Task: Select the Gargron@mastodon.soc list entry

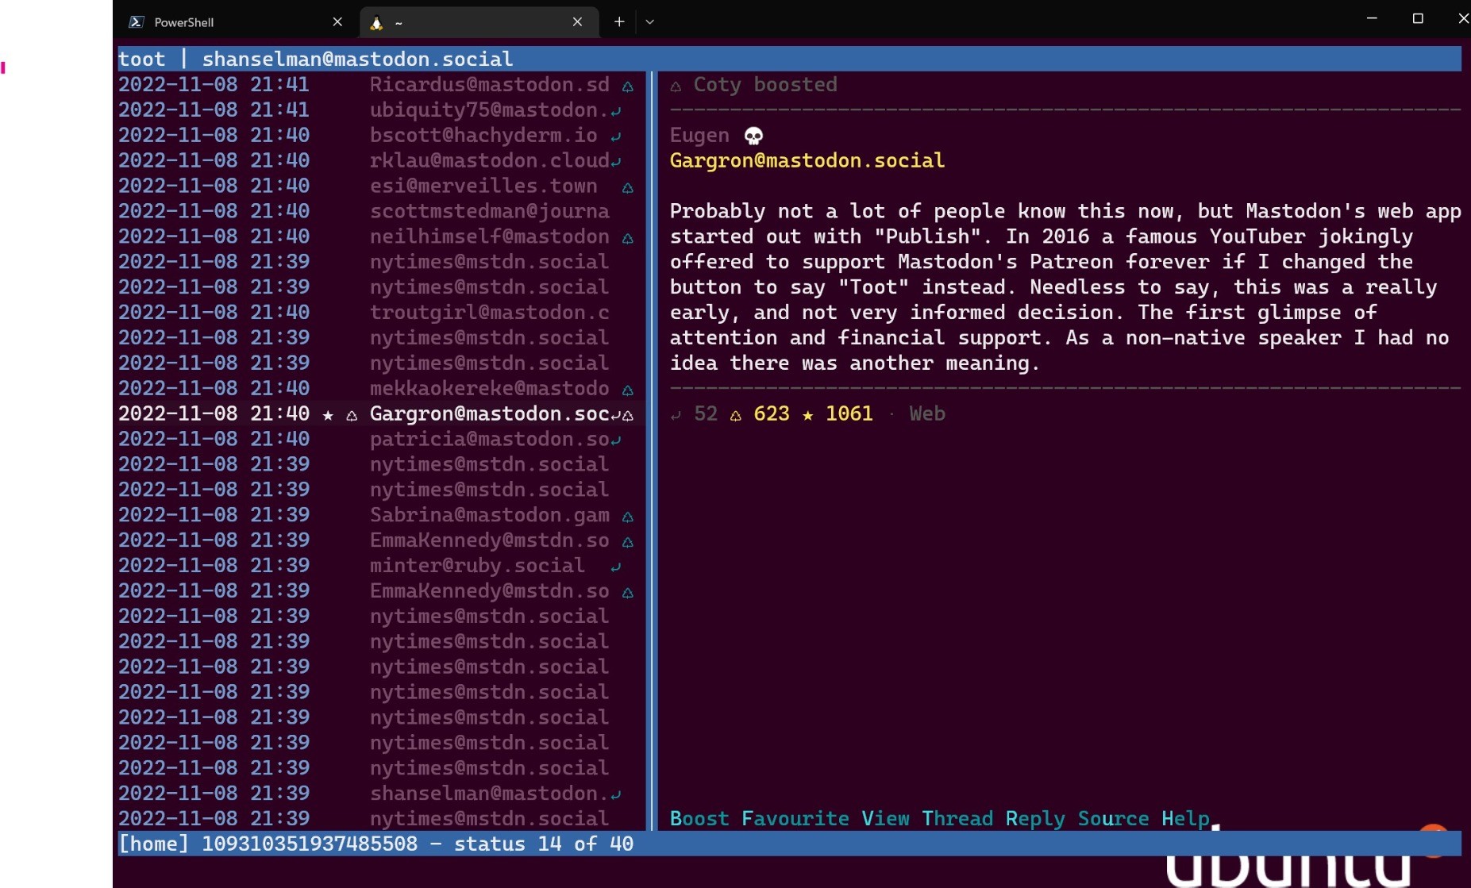Action: [377, 413]
